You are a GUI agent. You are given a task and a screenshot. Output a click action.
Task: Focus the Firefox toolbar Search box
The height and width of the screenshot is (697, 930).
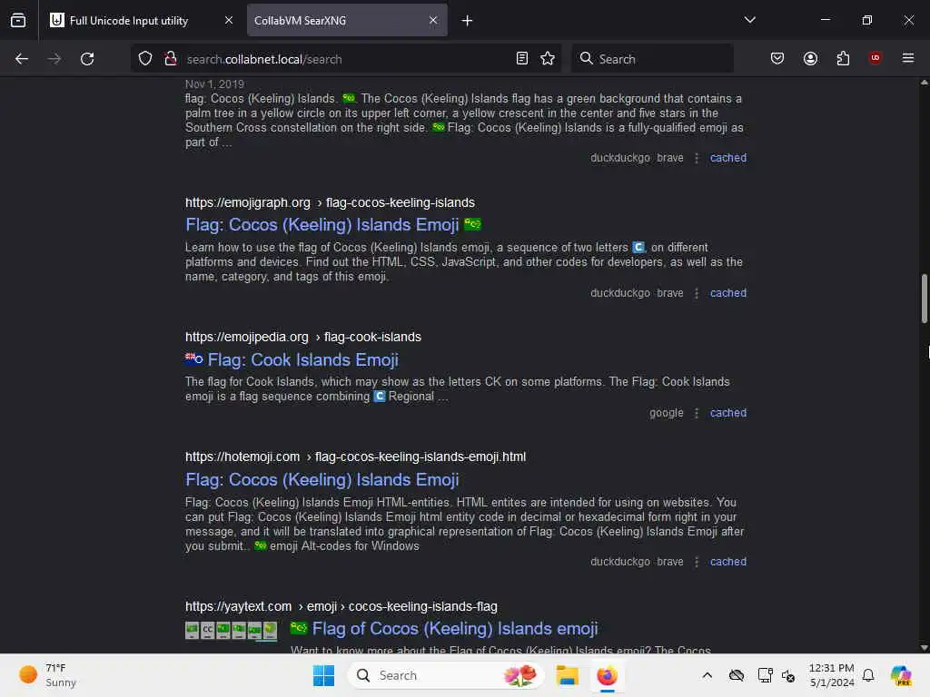click(x=652, y=59)
